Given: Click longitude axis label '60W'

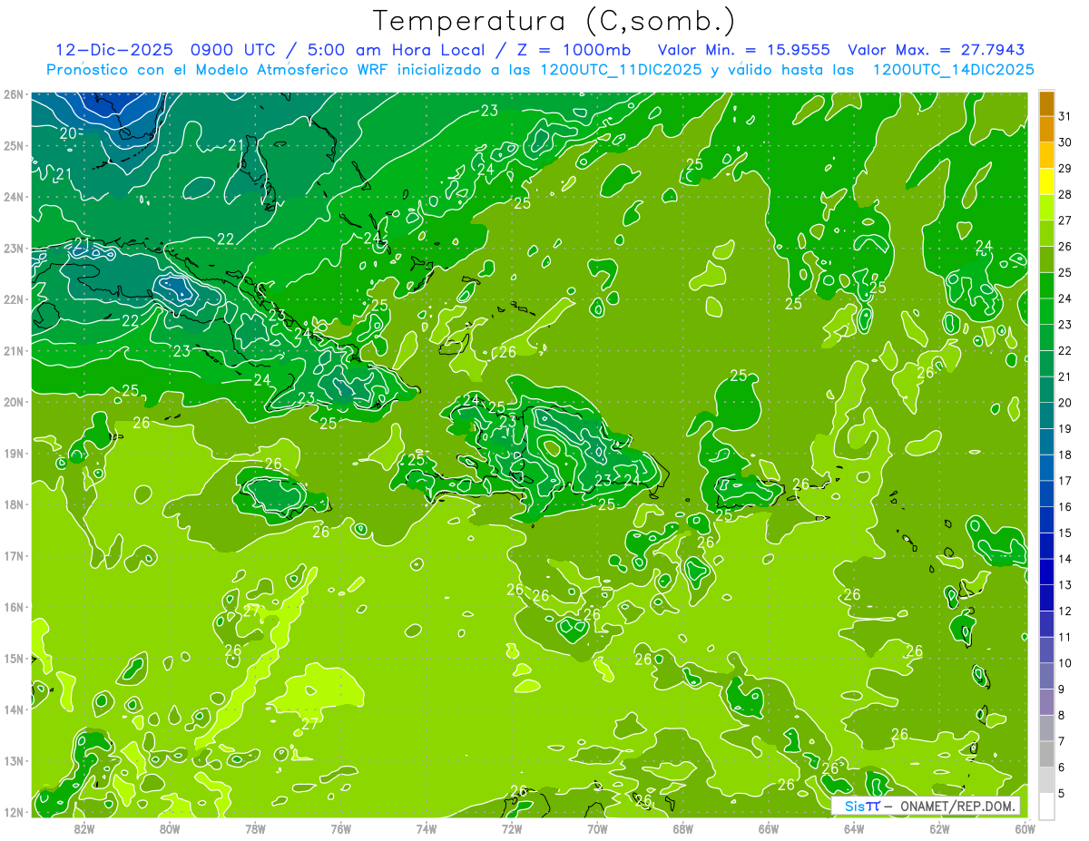Looking at the screenshot, I should [1025, 828].
